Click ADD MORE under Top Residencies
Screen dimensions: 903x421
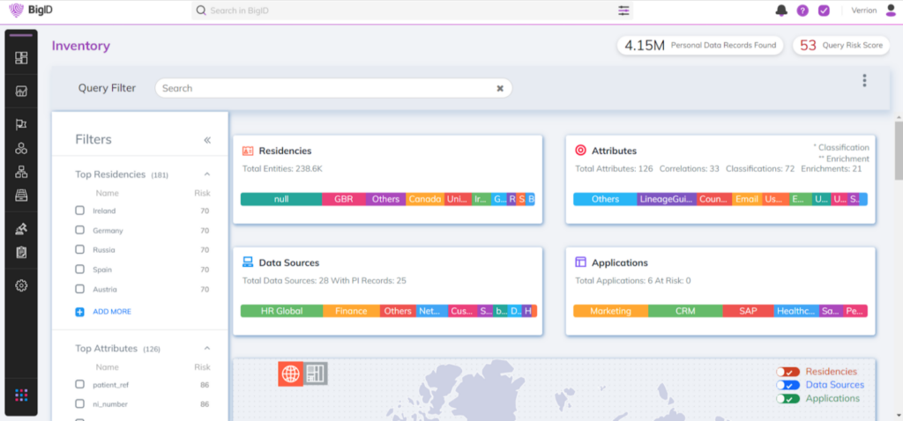coord(111,312)
